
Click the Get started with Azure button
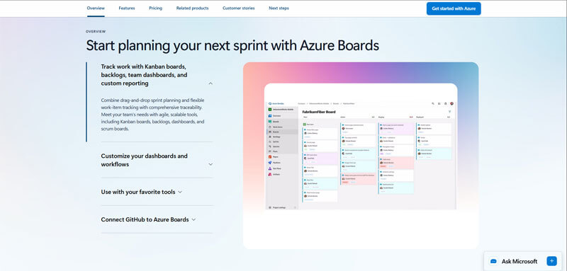(x=454, y=8)
